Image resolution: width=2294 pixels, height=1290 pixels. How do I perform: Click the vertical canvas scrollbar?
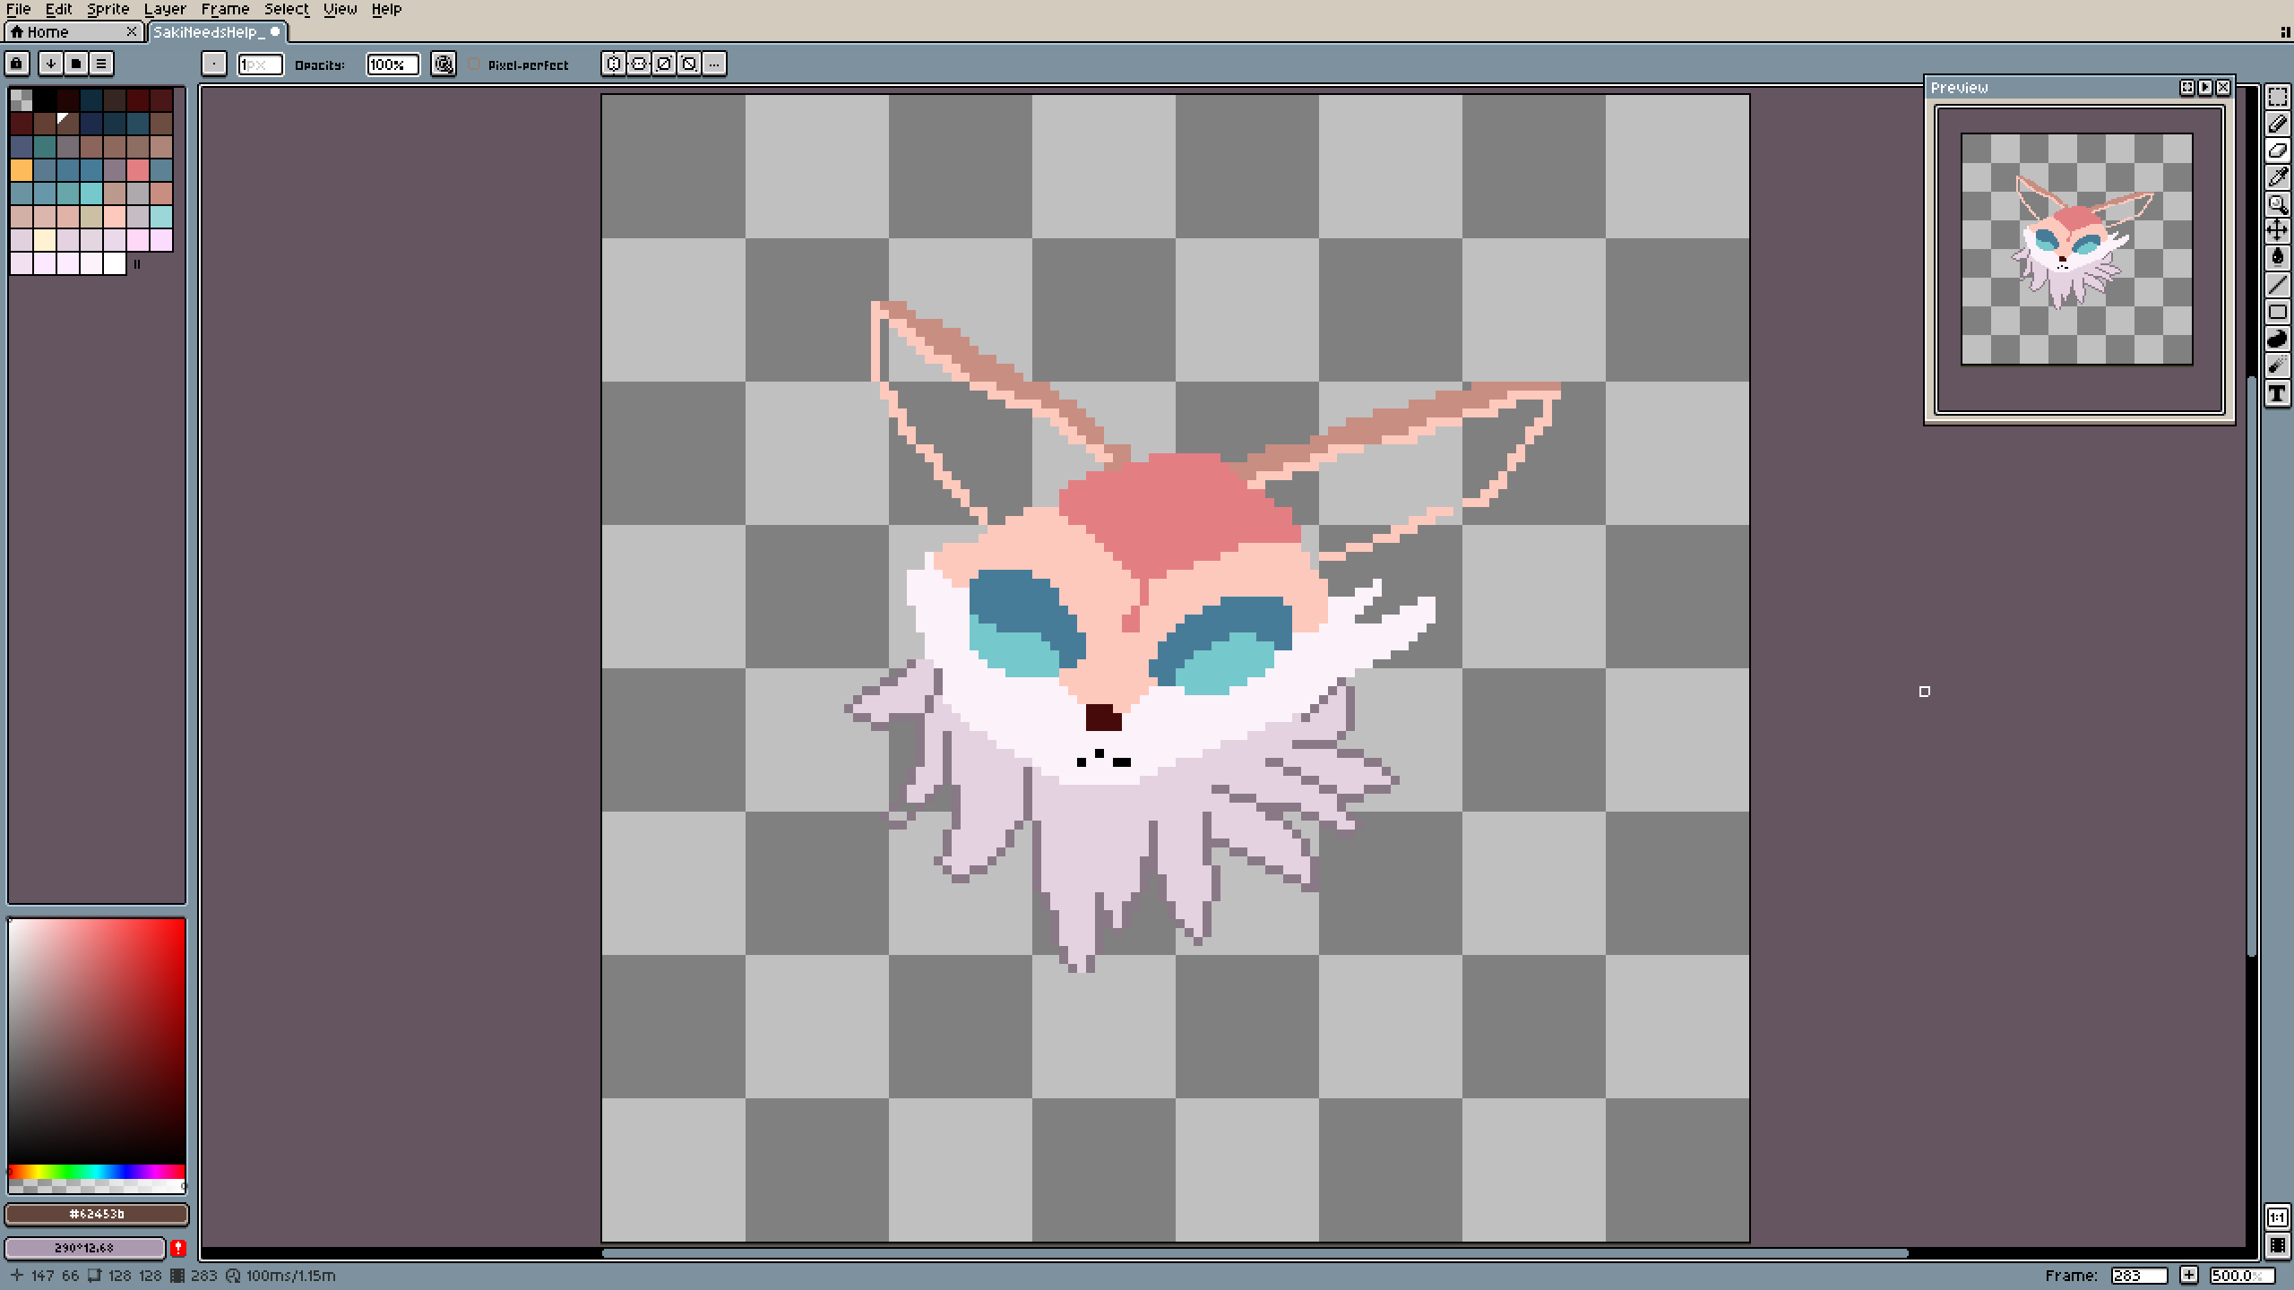click(2252, 666)
